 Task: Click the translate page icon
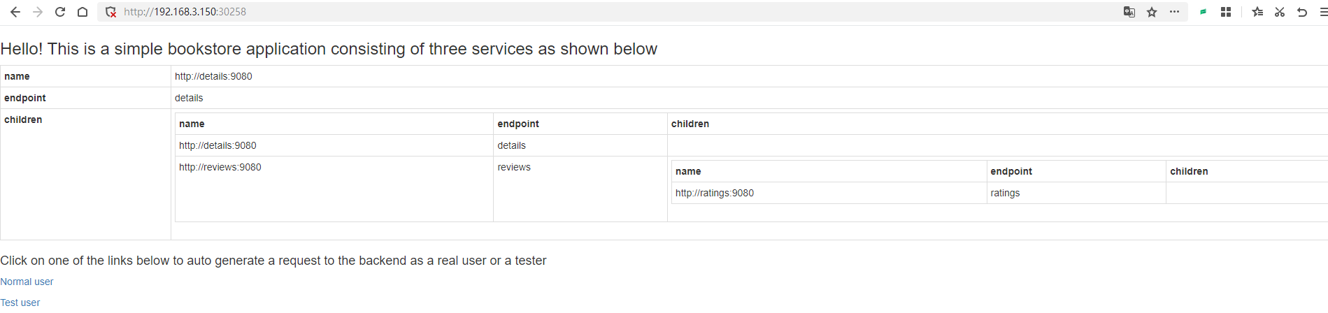[1129, 12]
